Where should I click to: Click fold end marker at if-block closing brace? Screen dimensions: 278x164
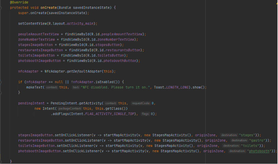1,93
